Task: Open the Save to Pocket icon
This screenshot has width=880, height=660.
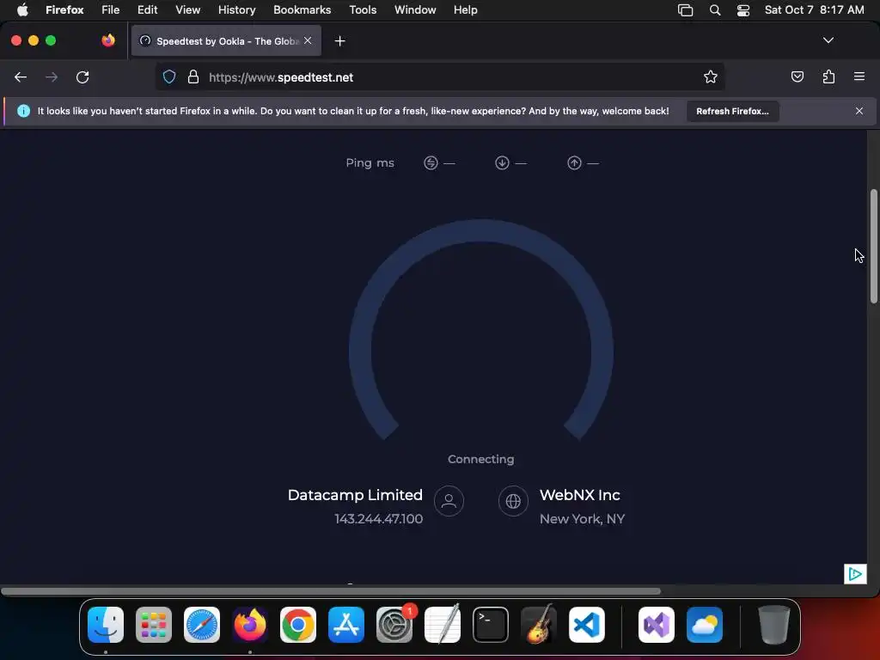Action: click(797, 76)
